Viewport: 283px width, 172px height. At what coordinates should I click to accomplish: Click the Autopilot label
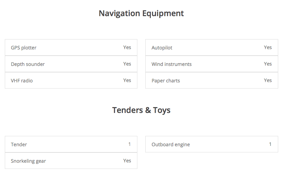click(x=162, y=48)
